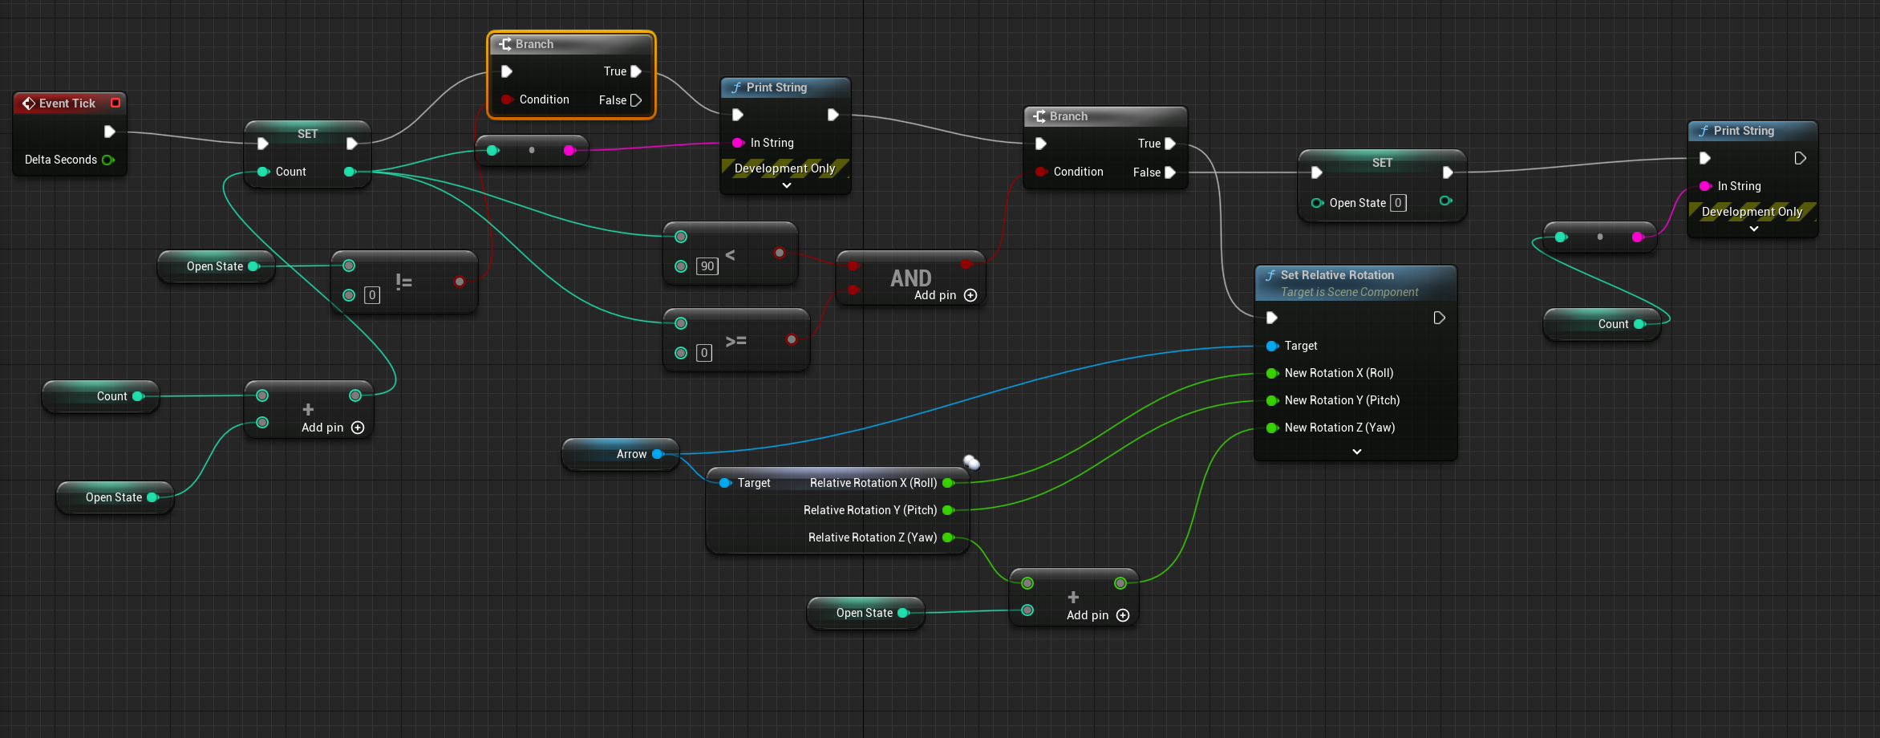Click exec output pin on Set Relative Rotation
Viewport: 1880px width, 738px height.
point(1440,318)
